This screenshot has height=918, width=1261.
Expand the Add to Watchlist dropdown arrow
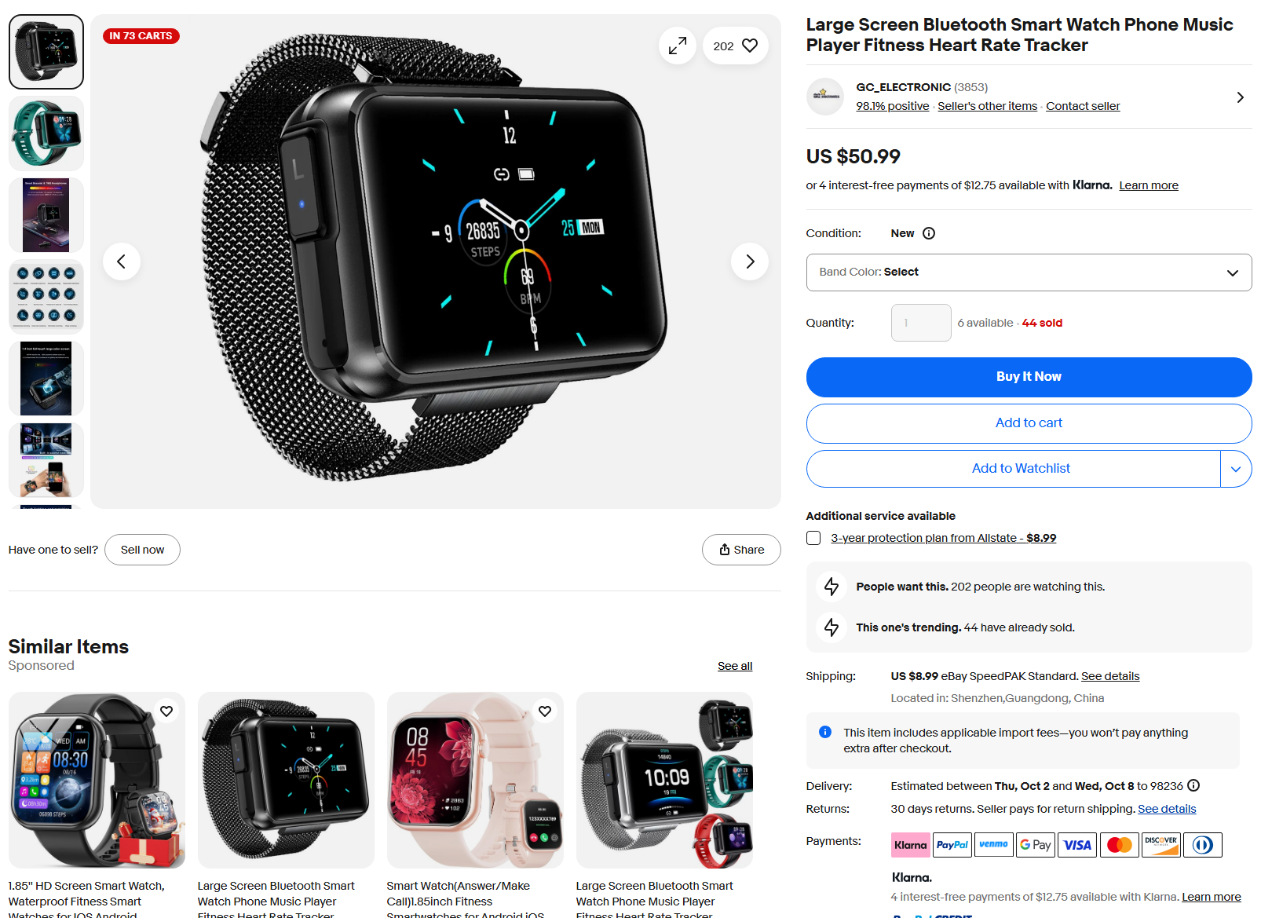coord(1236,469)
